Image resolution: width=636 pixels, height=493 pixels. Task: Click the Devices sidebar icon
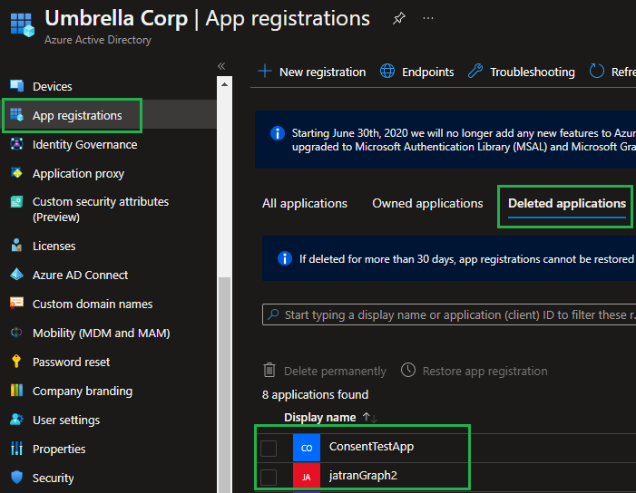(16, 86)
